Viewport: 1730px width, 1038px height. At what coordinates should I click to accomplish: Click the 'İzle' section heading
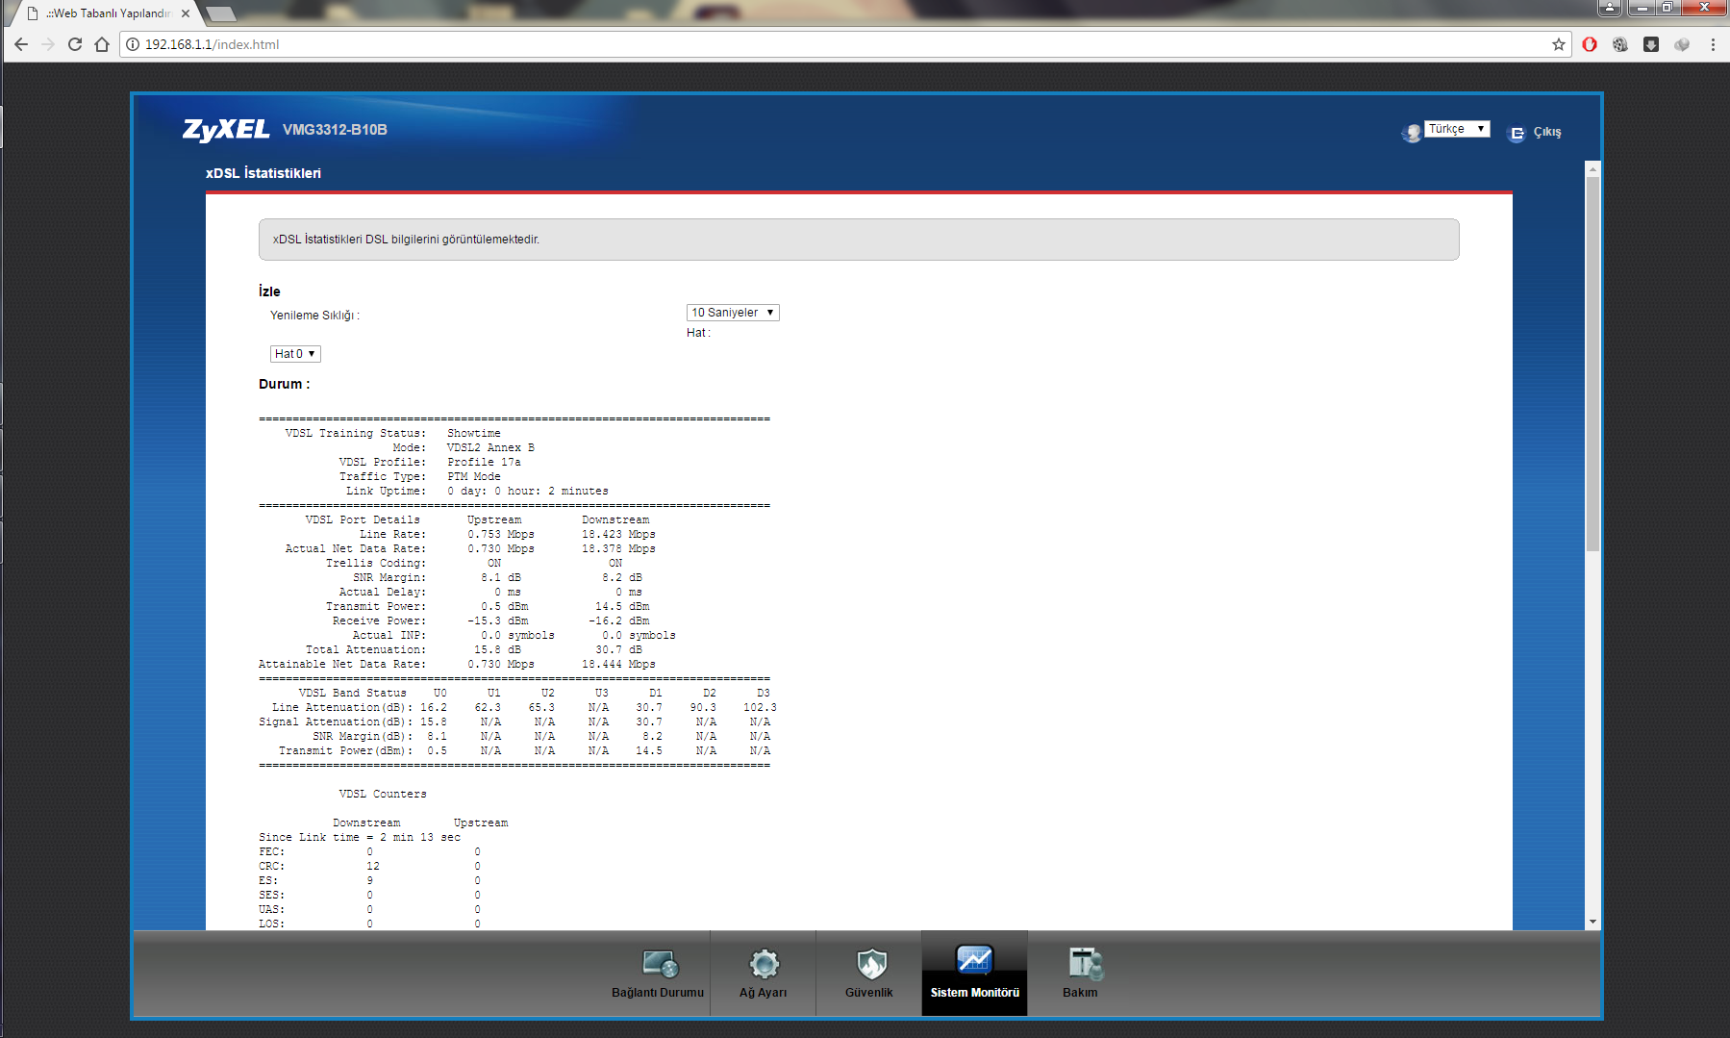tap(269, 291)
